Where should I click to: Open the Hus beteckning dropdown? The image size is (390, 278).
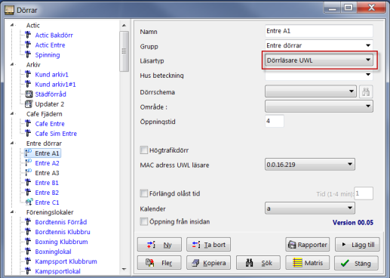(319, 75)
